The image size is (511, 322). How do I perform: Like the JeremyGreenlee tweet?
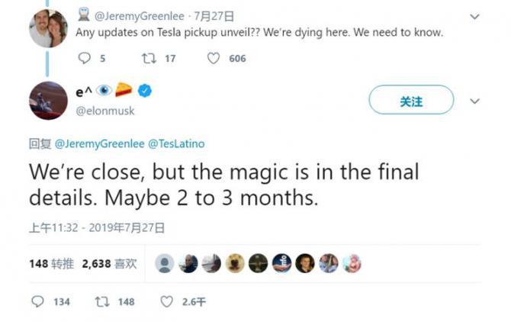(214, 58)
